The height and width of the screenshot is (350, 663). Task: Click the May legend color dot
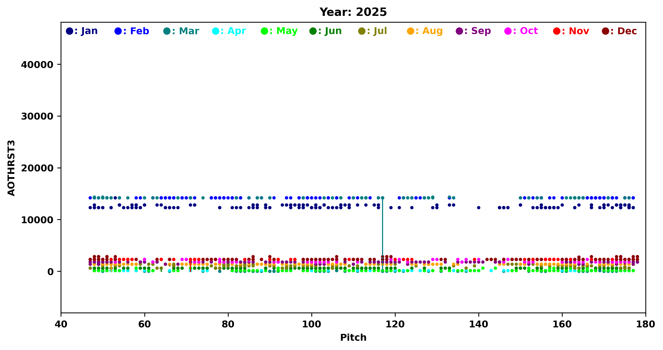264,31
